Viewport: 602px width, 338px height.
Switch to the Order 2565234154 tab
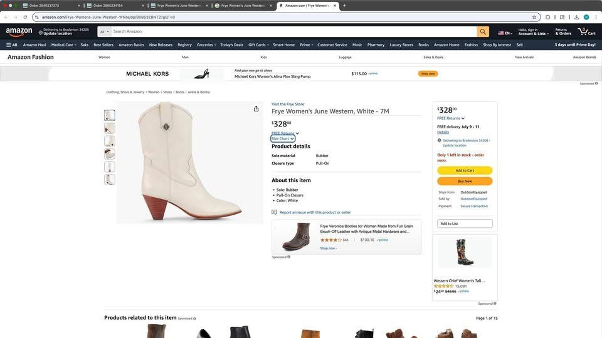tap(114, 6)
